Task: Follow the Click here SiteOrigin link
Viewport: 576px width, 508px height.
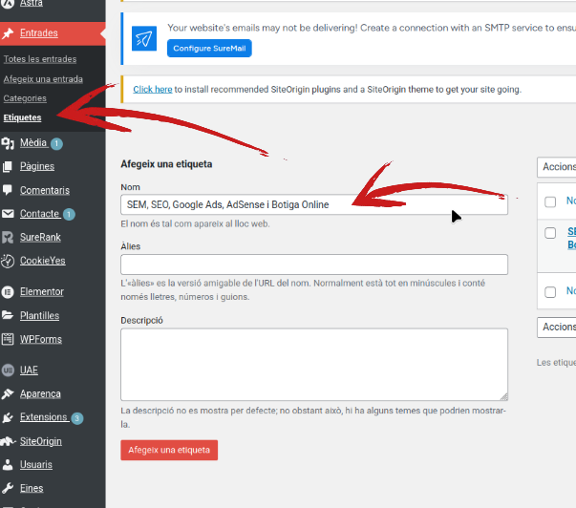Action: 153,90
